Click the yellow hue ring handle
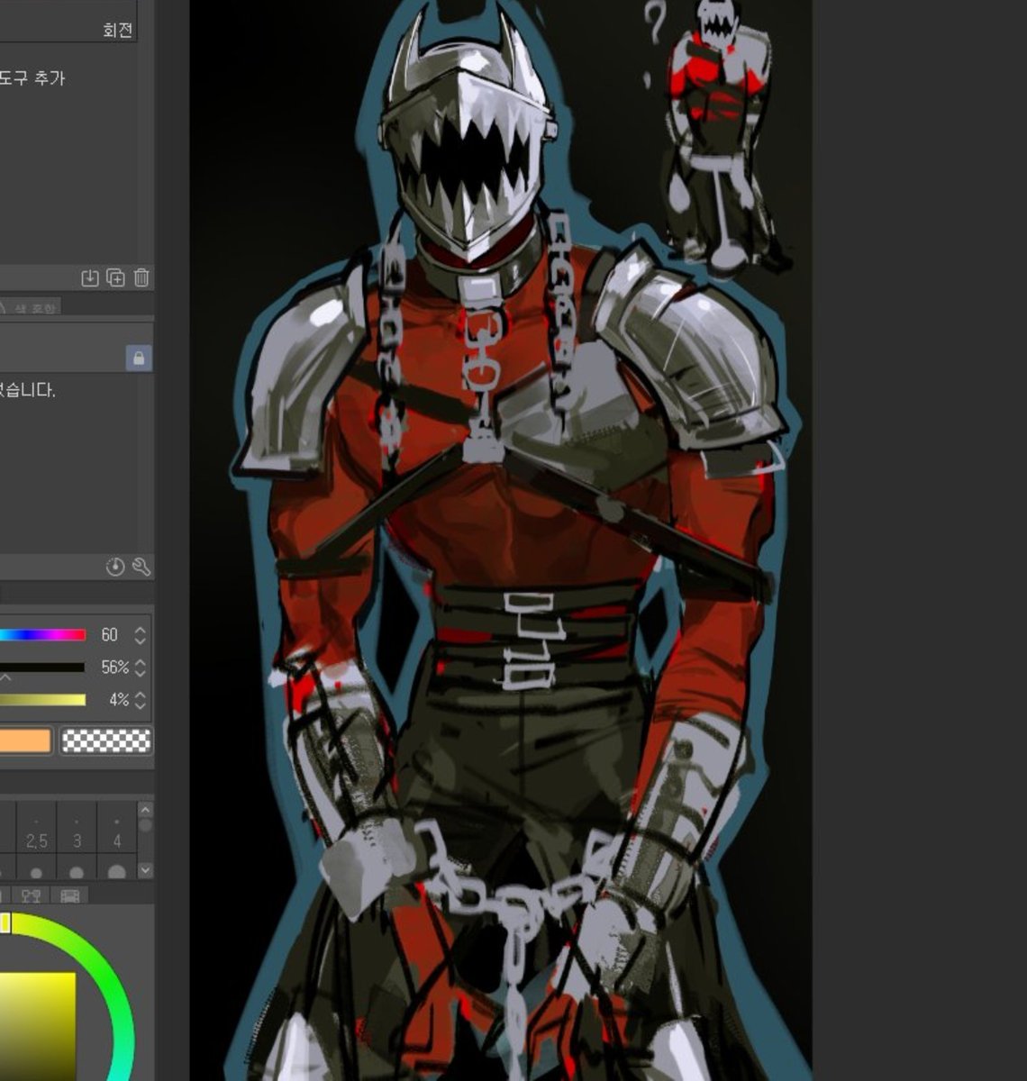 pyautogui.click(x=5, y=922)
